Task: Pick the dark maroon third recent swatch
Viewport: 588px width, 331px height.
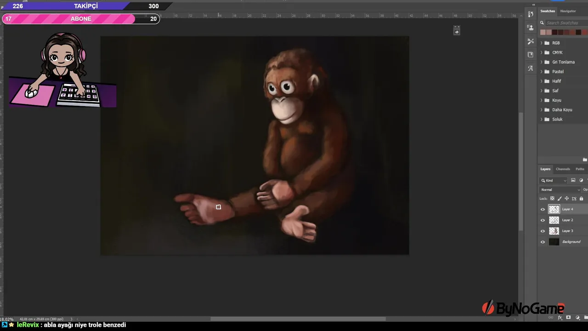Action: pyautogui.click(x=555, y=32)
